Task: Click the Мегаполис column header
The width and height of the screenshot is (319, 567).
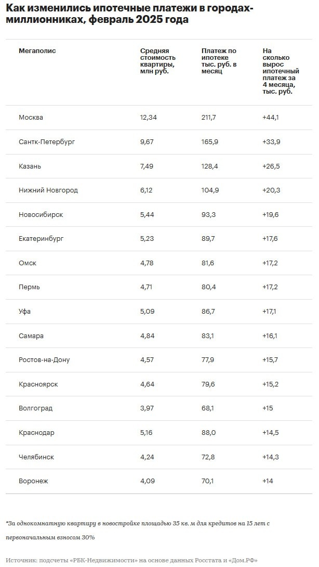Action: (x=37, y=51)
